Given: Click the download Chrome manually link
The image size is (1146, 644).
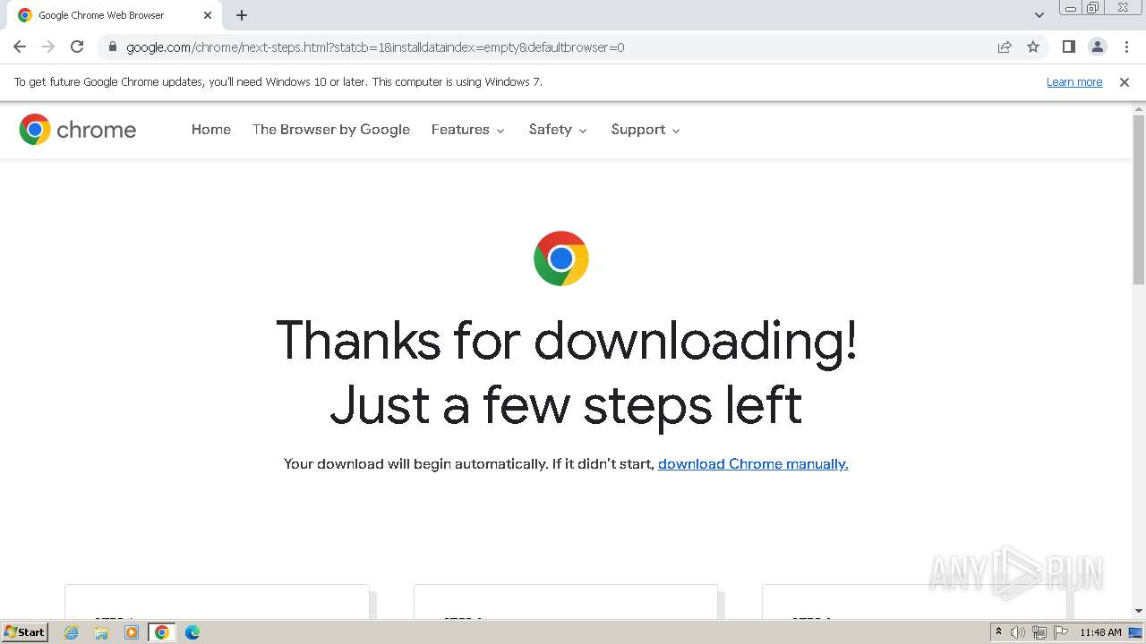Looking at the screenshot, I should [753, 463].
